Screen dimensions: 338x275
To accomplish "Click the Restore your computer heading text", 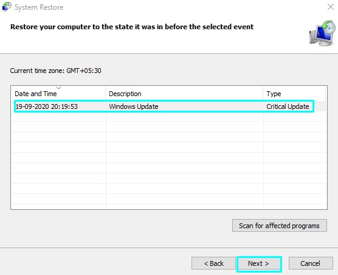I will click(132, 27).
